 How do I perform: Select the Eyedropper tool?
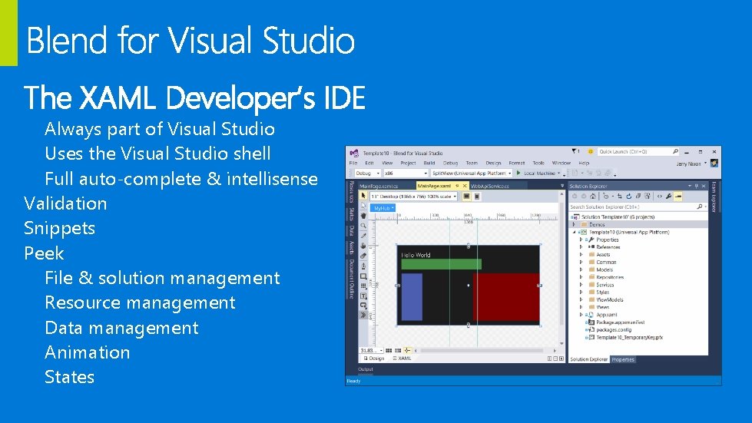363,235
